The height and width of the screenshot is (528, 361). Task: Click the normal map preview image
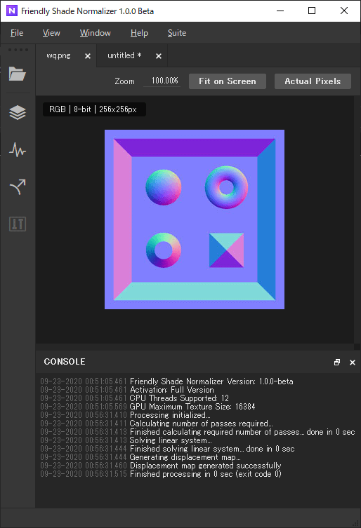[195, 219]
